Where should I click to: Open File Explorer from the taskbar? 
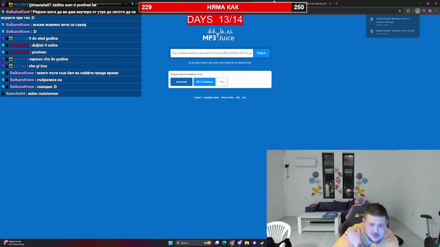(x=247, y=243)
